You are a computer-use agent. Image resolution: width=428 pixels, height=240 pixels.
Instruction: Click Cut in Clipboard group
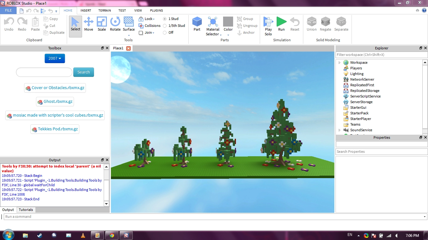tap(49, 26)
